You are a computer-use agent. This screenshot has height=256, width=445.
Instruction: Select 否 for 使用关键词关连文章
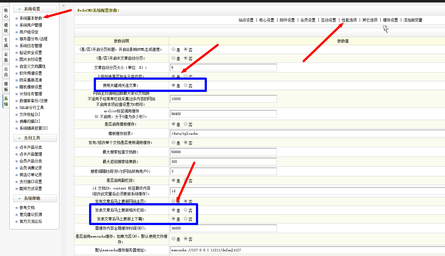[186, 85]
